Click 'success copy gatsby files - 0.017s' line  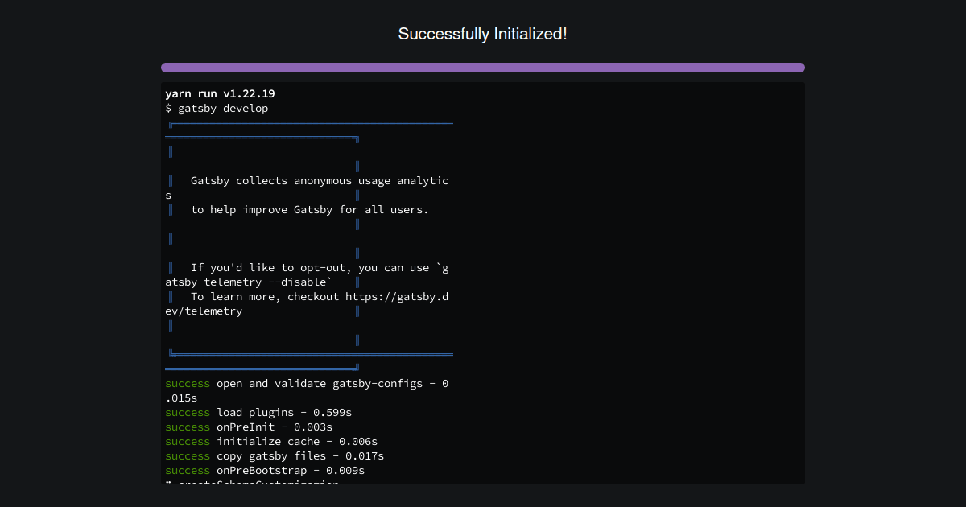point(275,455)
